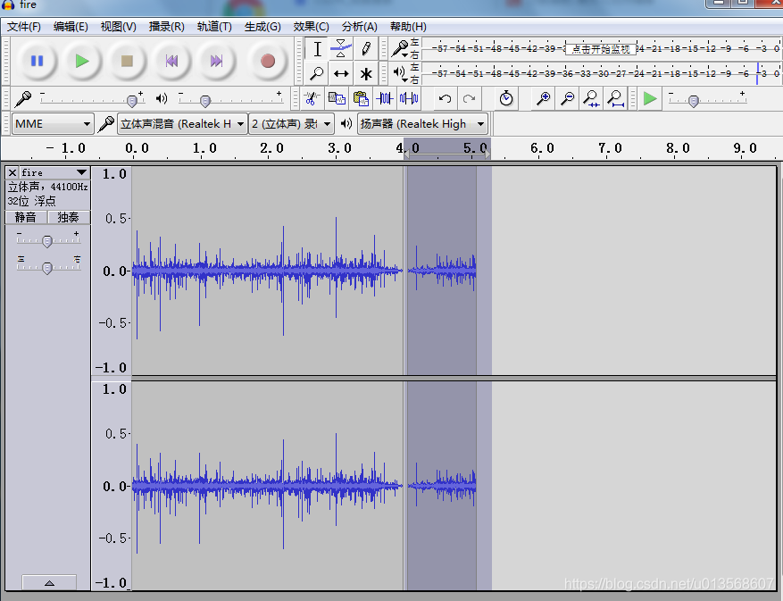Stop playback with the Stop button
This screenshot has height=601, width=783.
coord(127,61)
